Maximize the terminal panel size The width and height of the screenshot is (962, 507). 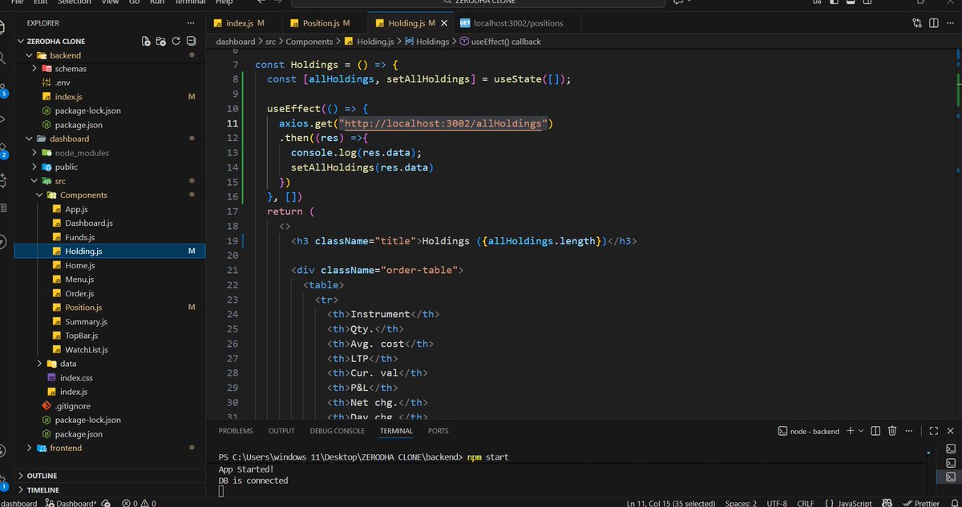click(x=933, y=430)
